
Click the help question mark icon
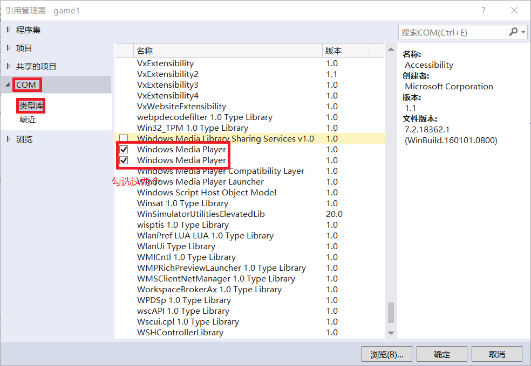coord(484,10)
